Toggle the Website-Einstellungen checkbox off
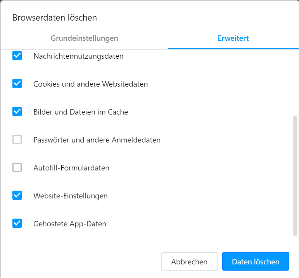Viewport: 299px width, 278px height. [x=17, y=195]
